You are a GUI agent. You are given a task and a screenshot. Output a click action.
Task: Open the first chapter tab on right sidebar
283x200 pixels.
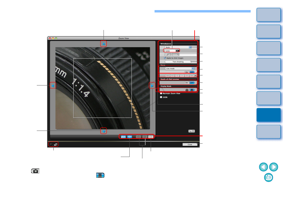268,15
